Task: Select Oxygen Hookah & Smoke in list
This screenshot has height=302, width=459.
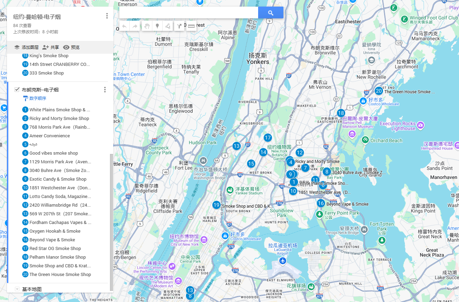Action: click(55, 231)
